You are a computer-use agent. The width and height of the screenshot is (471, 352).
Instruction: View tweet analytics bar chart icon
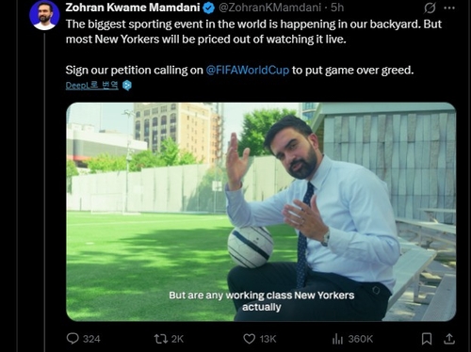337,339
